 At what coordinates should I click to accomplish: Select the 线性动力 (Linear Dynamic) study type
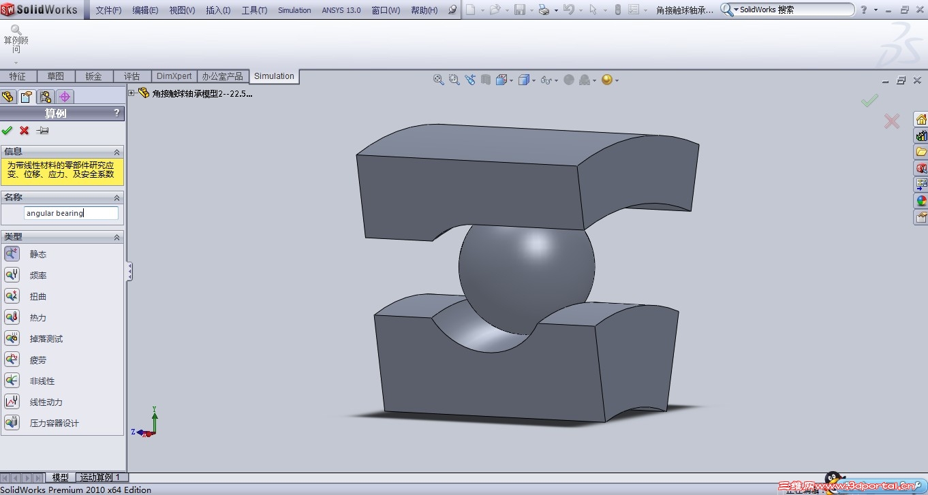(x=12, y=402)
